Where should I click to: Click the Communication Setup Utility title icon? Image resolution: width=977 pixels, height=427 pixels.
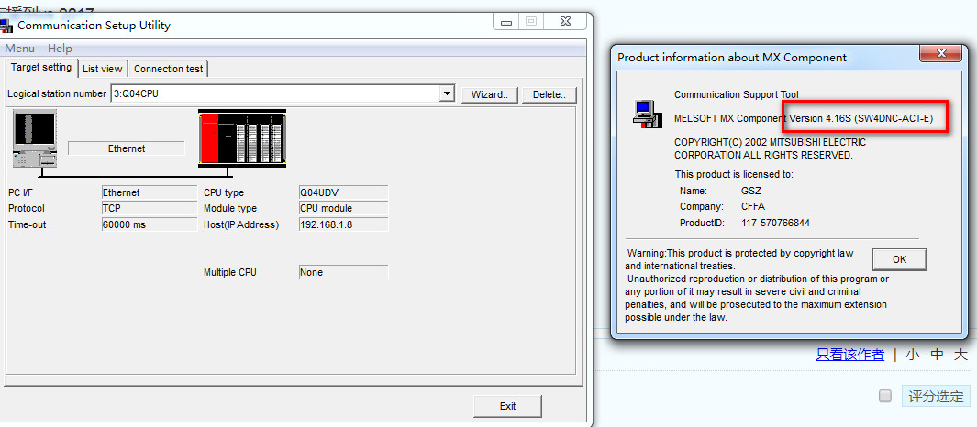pyautogui.click(x=7, y=26)
